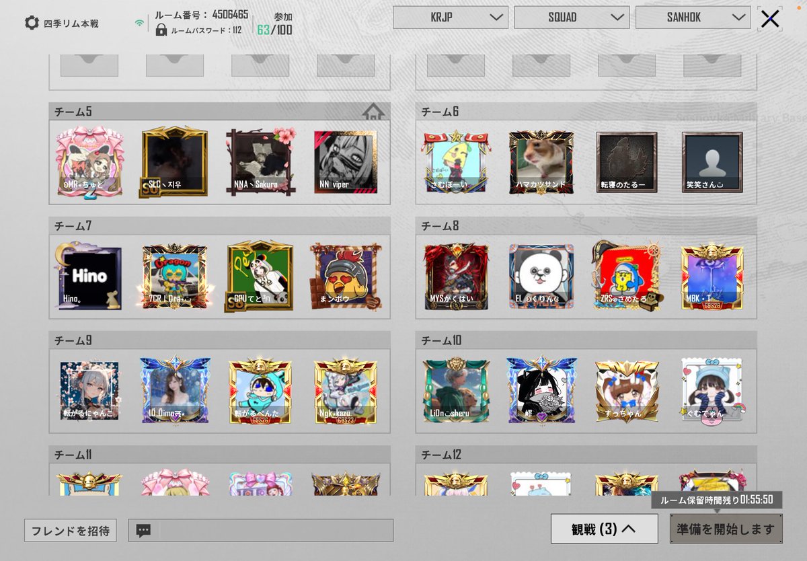Select player すっちゃん avatar
Image resolution: width=807 pixels, height=561 pixels.
[627, 391]
